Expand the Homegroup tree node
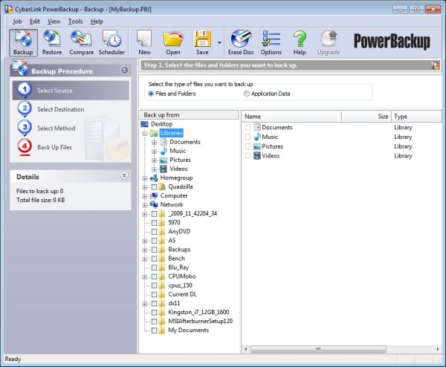 pos(145,178)
